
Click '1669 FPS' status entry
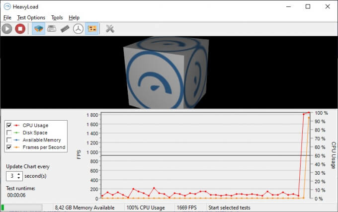click(187, 208)
